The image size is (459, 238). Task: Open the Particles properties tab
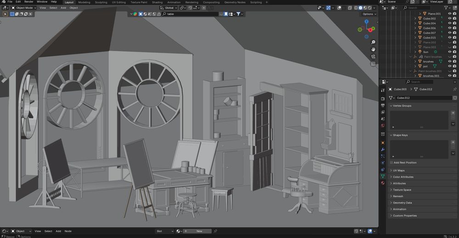point(383,156)
